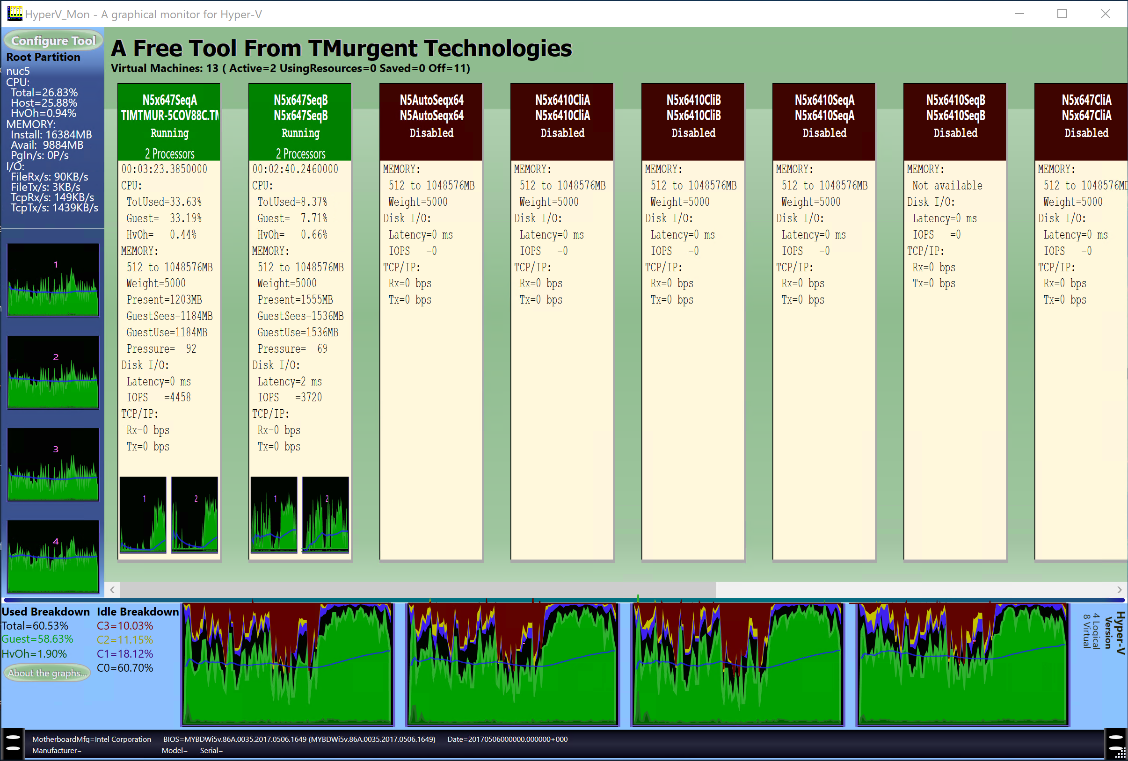This screenshot has width=1128, height=761.
Task: Click the TcpRx/s: 149KB/s value
Action: coord(52,197)
